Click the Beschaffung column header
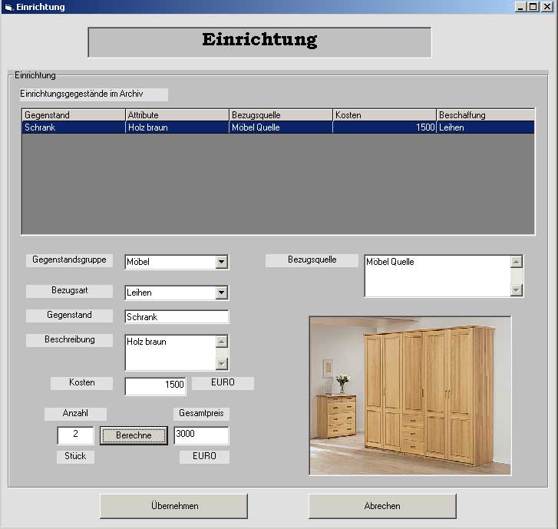558x529 pixels. 485,115
